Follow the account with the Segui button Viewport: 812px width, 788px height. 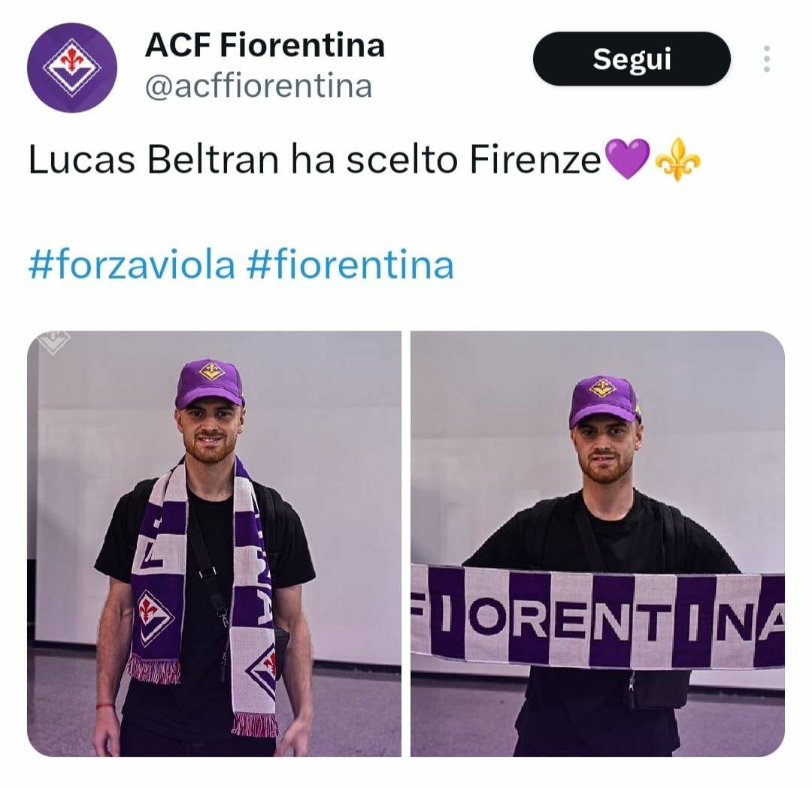[x=632, y=59]
